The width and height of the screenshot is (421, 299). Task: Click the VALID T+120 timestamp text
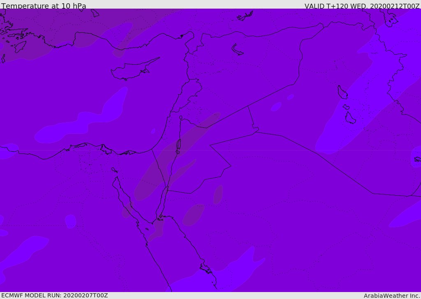(x=362, y=6)
